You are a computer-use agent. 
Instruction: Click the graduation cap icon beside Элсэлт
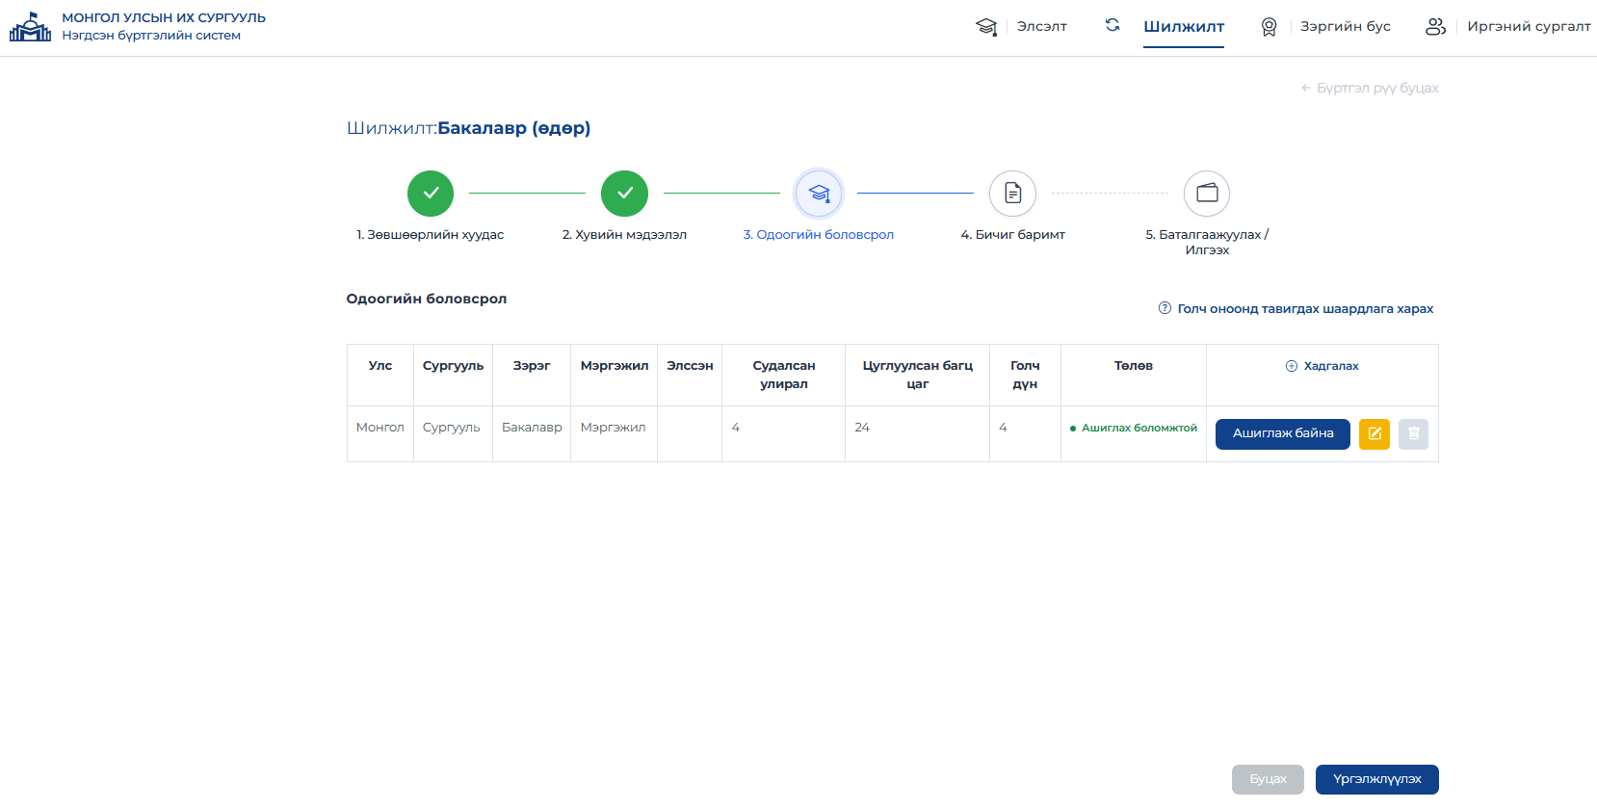point(986,27)
